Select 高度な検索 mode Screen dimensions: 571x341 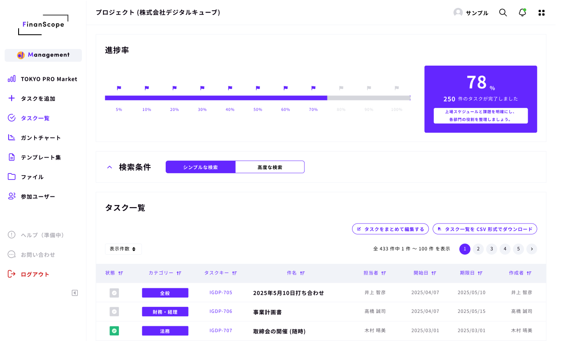(x=270, y=167)
